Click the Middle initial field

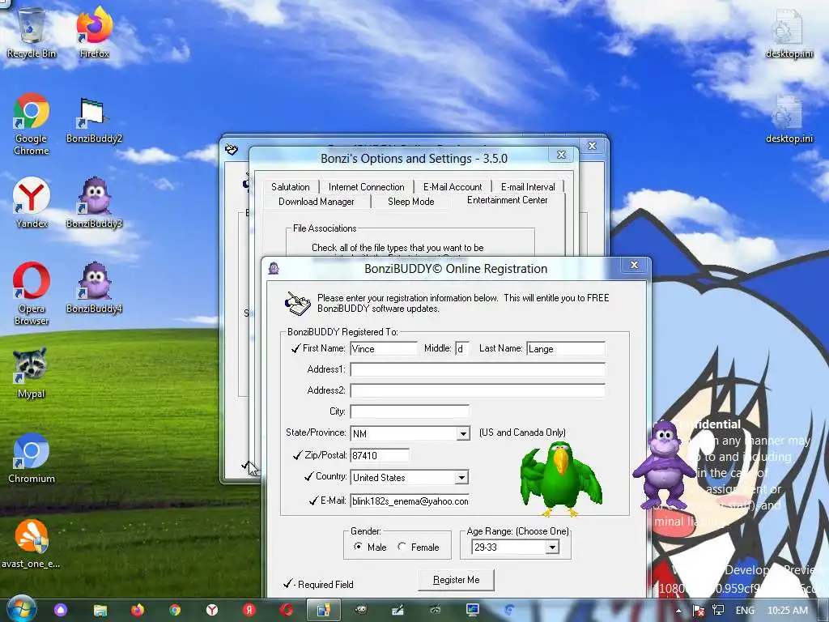pos(461,348)
